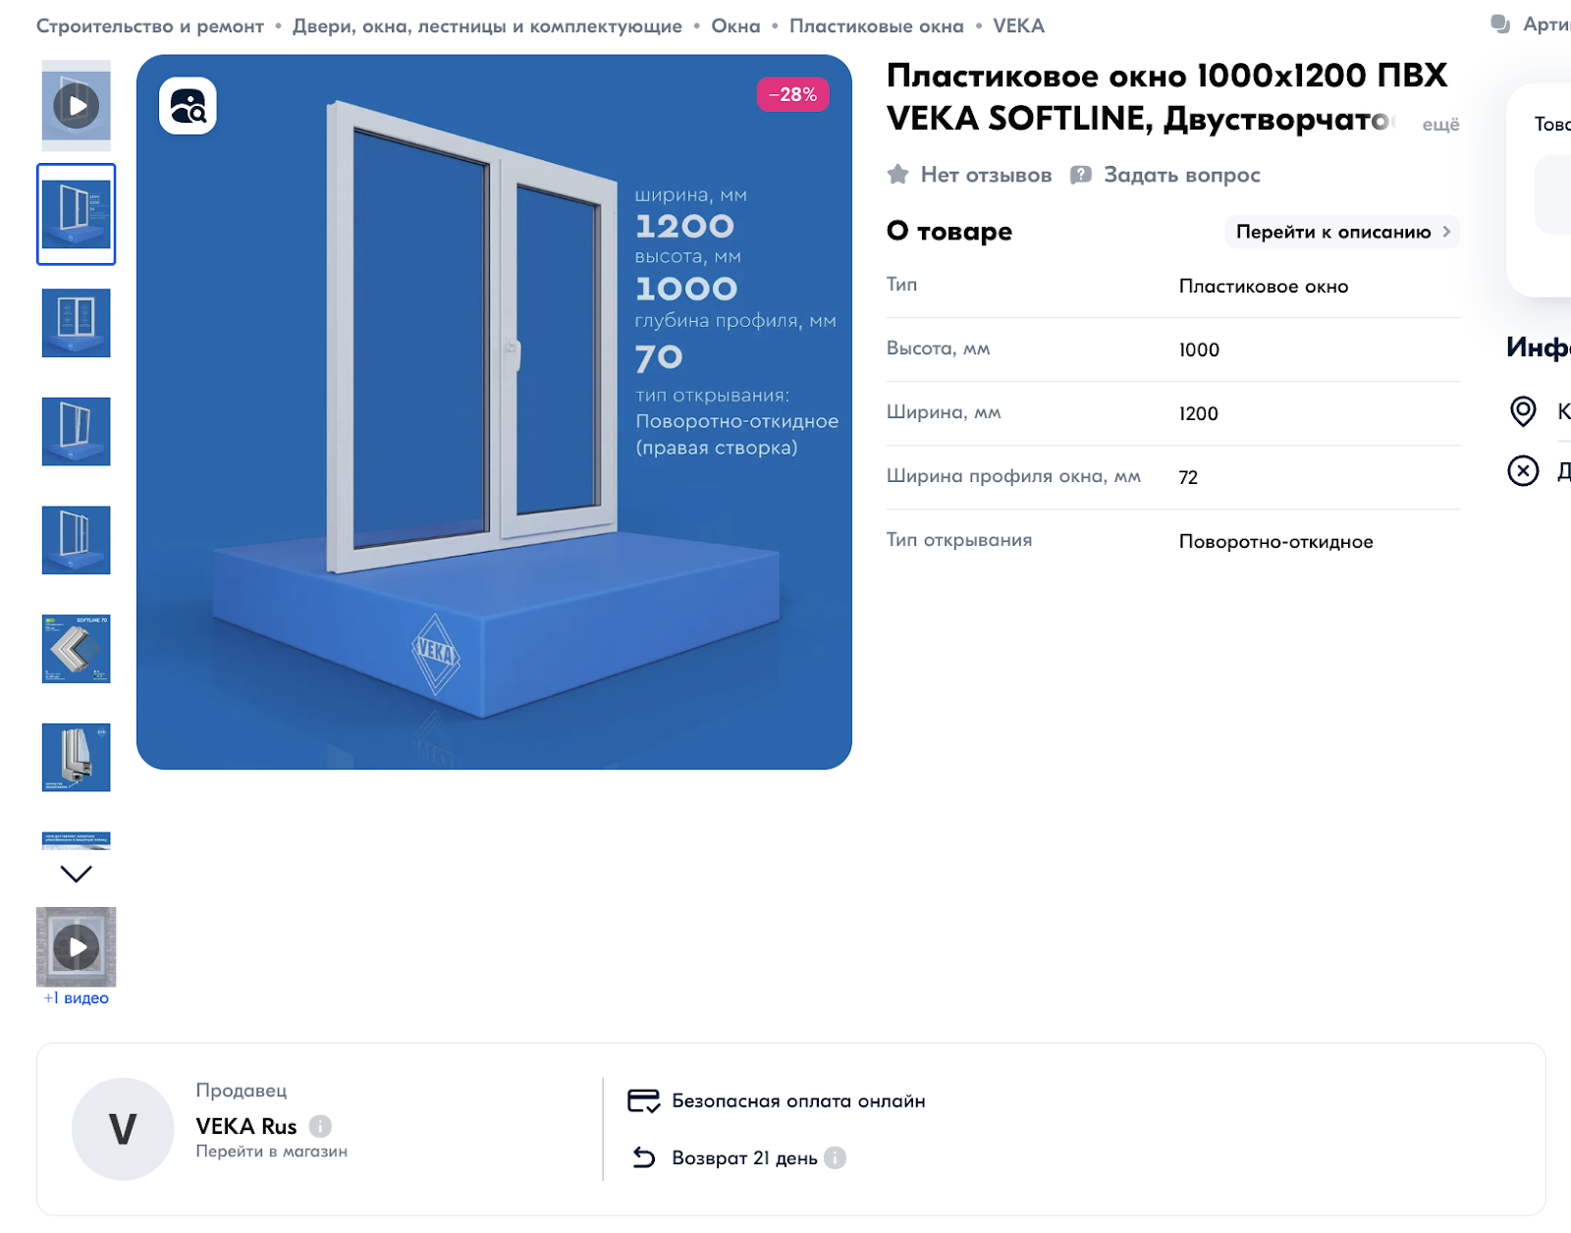Click the secure payment card icon
This screenshot has height=1233, width=1571.
[x=644, y=1100]
